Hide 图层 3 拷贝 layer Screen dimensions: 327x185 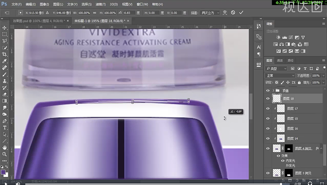(x=268, y=173)
